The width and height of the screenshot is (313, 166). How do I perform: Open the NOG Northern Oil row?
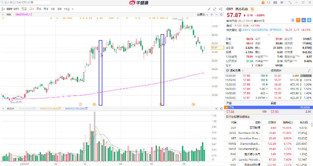[267, 133]
